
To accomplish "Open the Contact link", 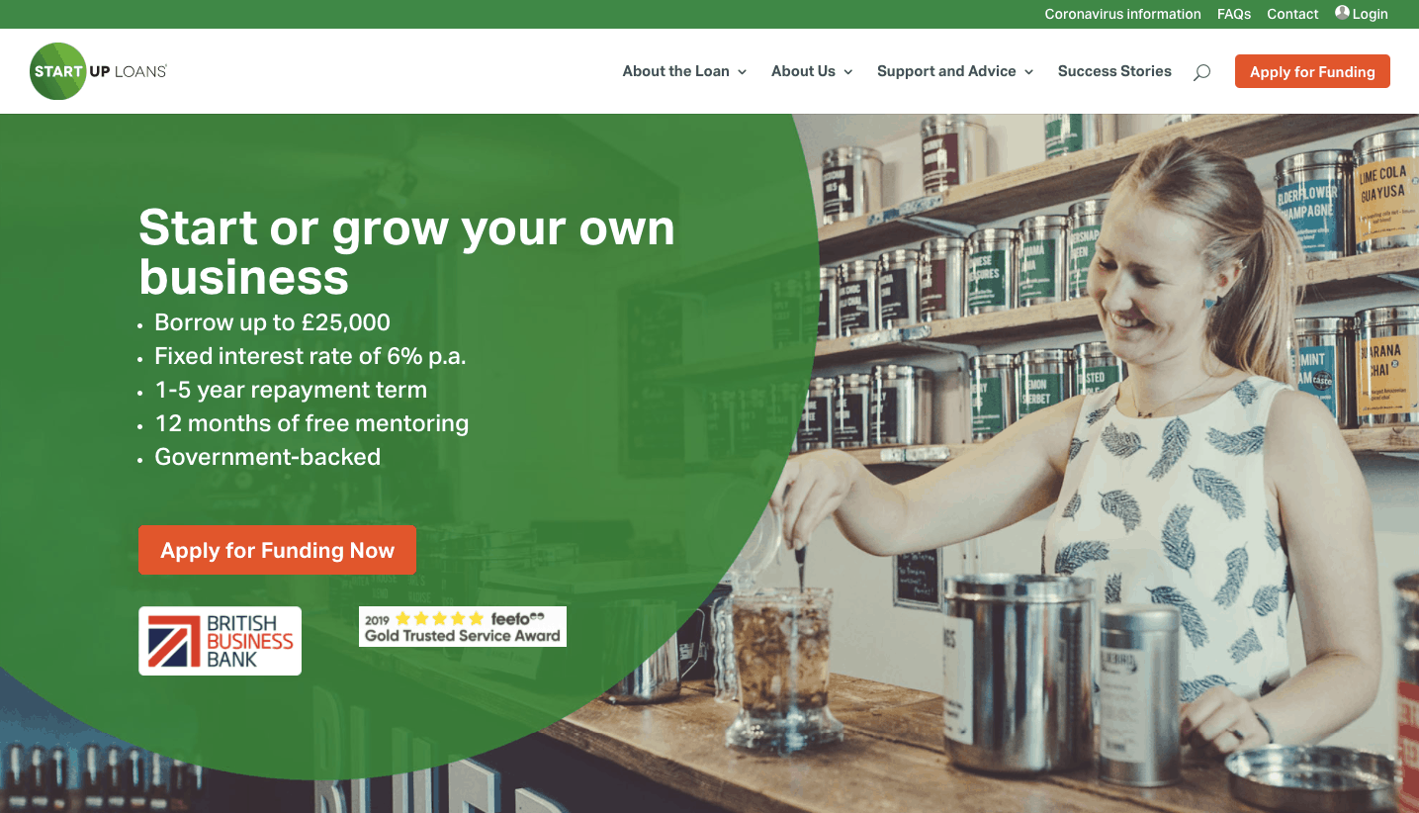I will (x=1292, y=14).
